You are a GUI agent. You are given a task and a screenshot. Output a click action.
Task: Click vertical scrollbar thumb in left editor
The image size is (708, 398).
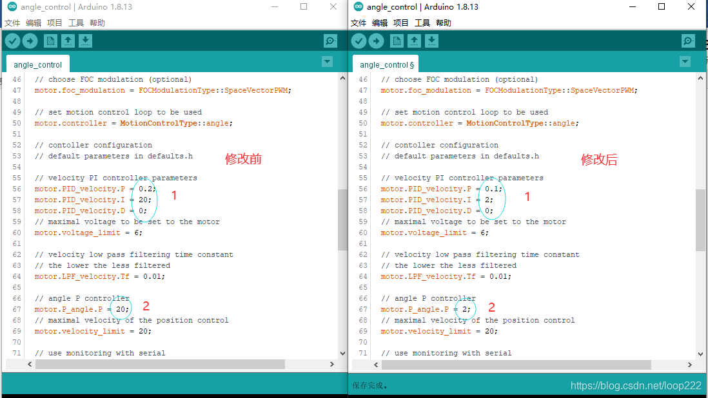[342, 220]
